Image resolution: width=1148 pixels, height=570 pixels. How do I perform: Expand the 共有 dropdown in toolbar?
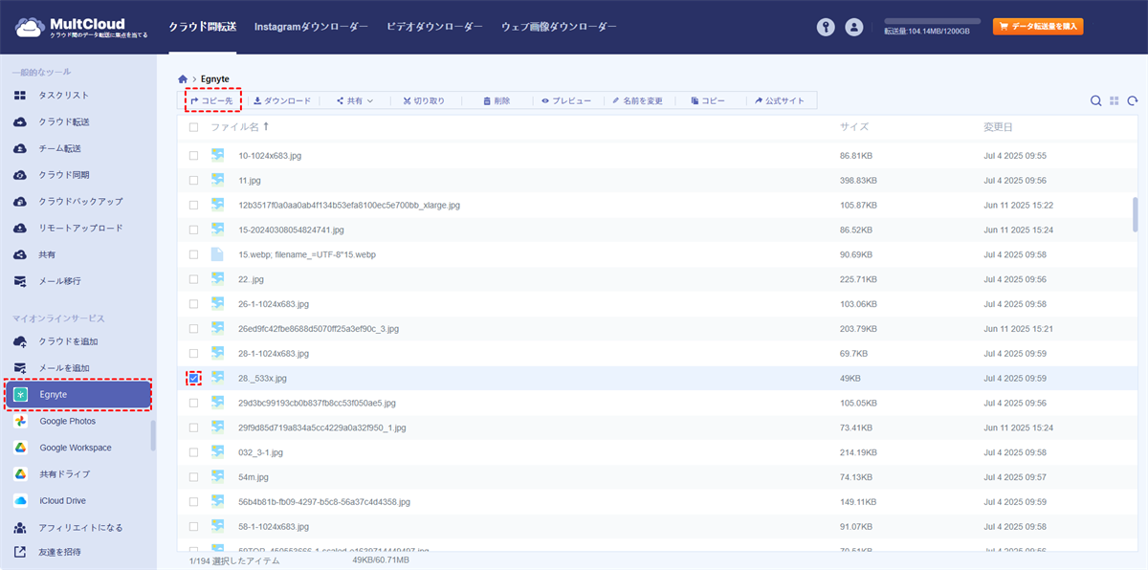coord(355,100)
